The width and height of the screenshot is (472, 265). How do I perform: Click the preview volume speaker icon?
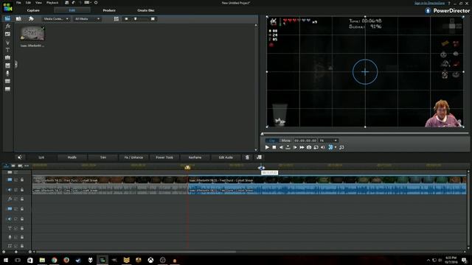pos(323,147)
